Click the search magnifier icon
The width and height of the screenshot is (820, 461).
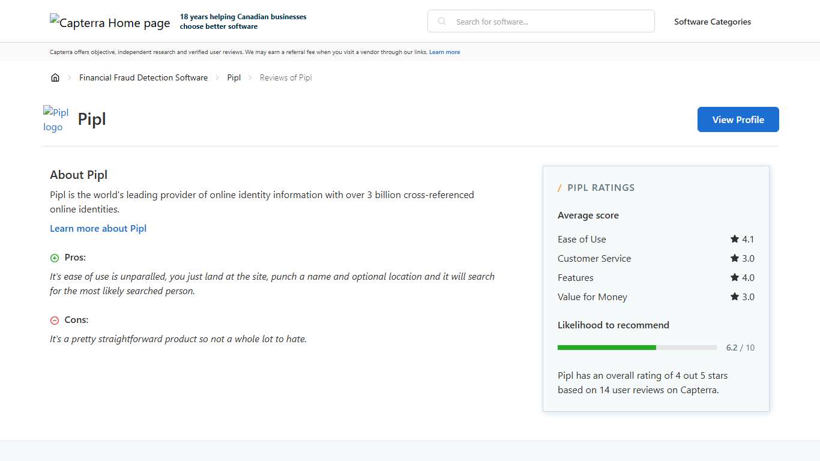click(x=441, y=21)
